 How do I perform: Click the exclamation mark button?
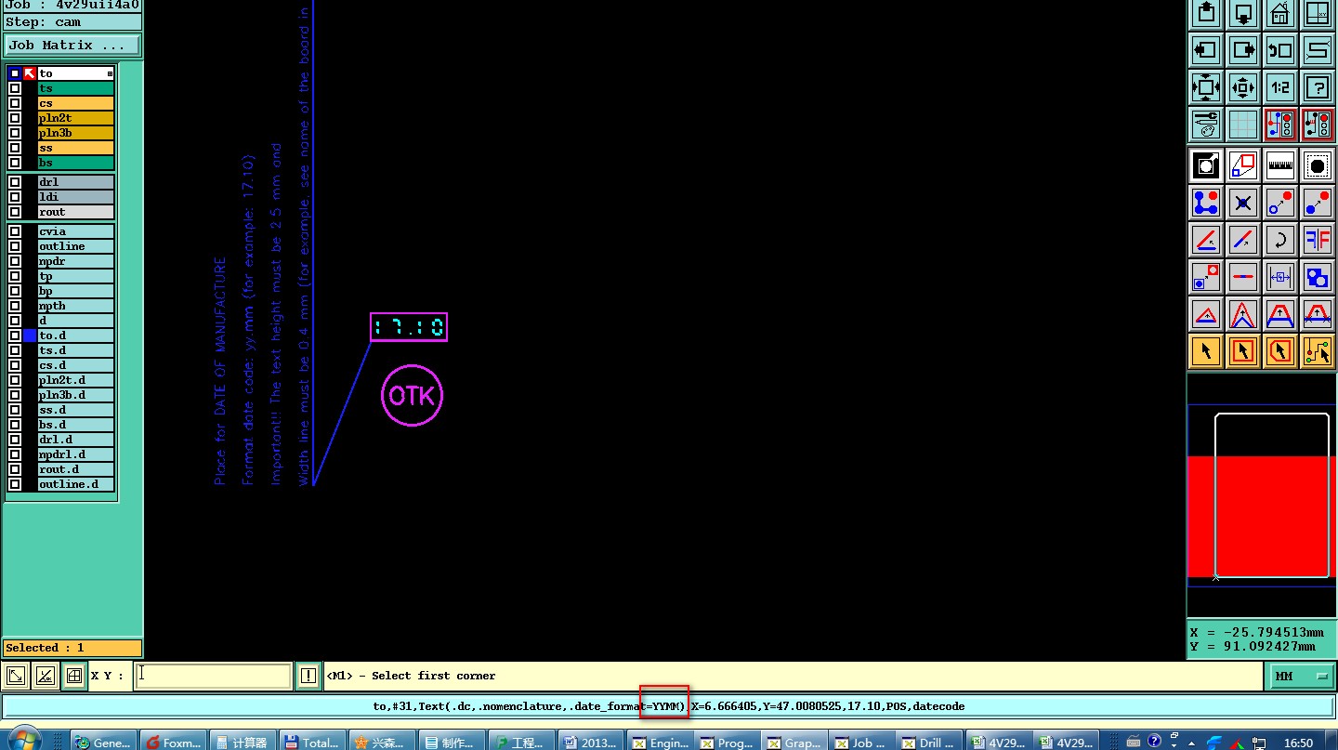click(x=308, y=676)
